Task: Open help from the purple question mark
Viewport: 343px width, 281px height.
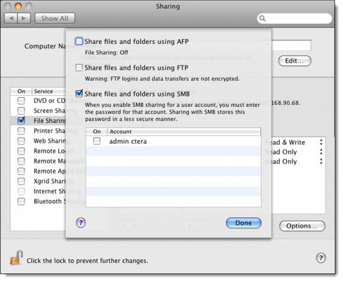Action: click(81, 223)
